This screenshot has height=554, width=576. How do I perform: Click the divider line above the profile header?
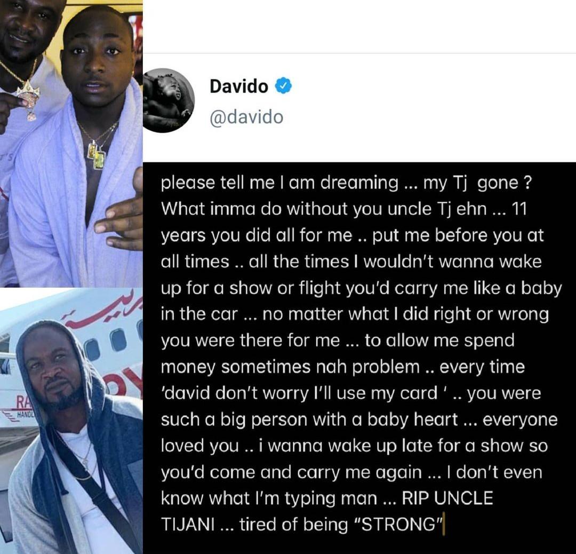coord(359,53)
